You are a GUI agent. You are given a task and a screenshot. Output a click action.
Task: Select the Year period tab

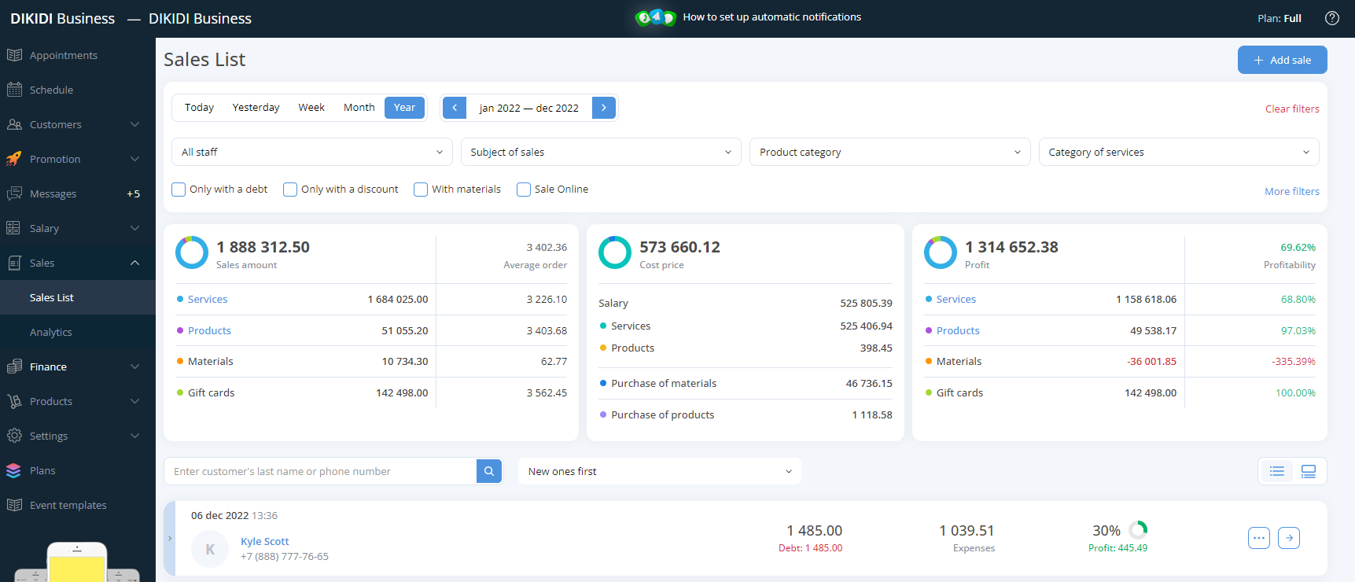404,108
